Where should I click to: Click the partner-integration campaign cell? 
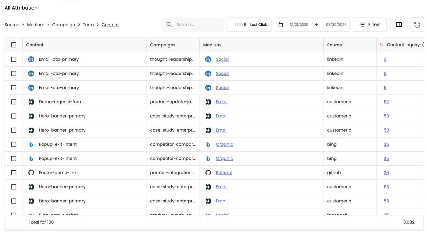pyautogui.click(x=172, y=173)
